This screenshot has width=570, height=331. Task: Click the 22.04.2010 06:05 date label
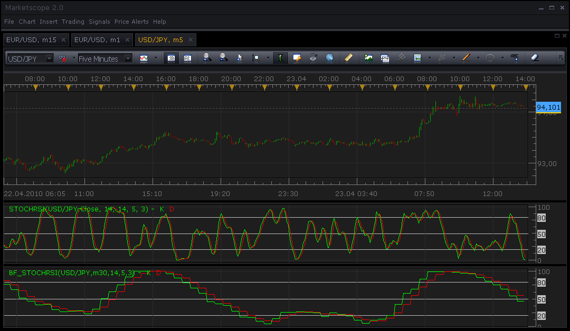click(x=34, y=194)
